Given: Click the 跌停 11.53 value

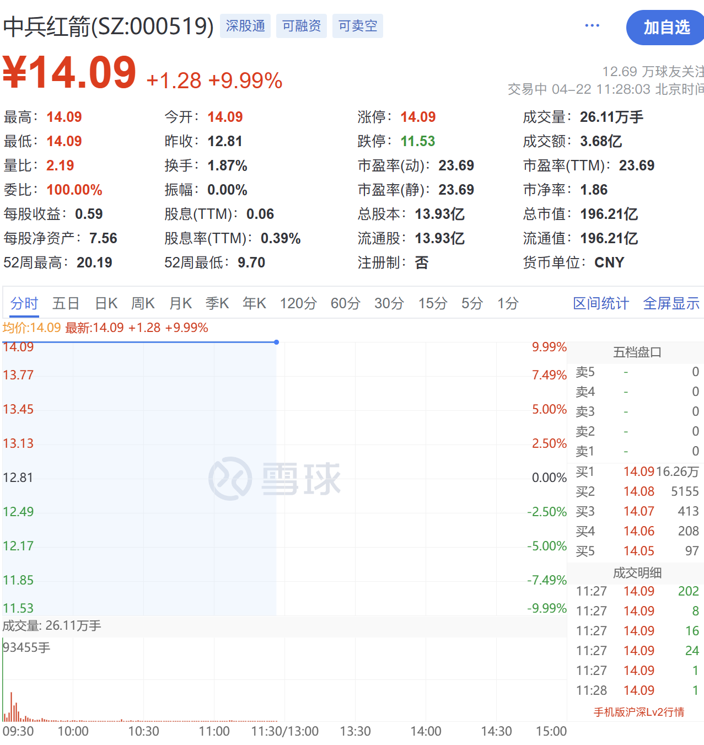Looking at the screenshot, I should pos(417,141).
